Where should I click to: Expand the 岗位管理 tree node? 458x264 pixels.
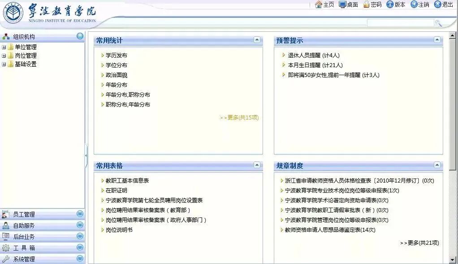coord(4,55)
